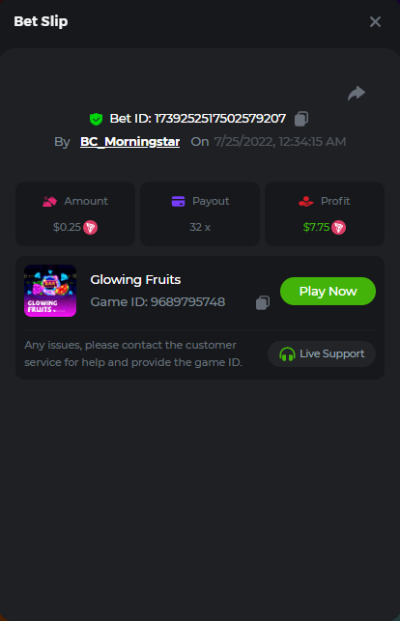Click the Live Support headphones icon
The image size is (400, 621).
coord(287,353)
